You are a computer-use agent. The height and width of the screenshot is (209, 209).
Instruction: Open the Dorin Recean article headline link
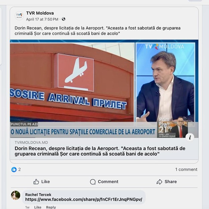[x=100, y=151]
